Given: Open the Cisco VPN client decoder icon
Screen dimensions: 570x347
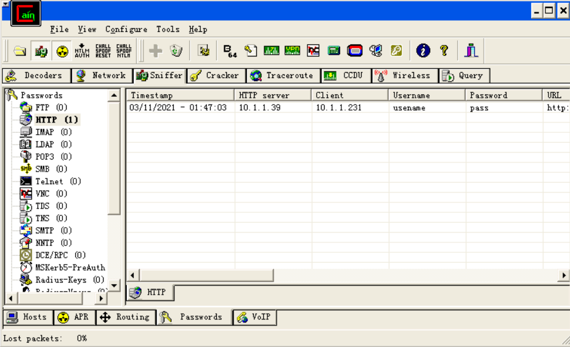Looking at the screenshot, I should tap(292, 50).
